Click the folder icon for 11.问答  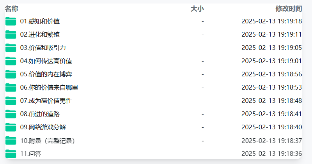(x=11, y=153)
